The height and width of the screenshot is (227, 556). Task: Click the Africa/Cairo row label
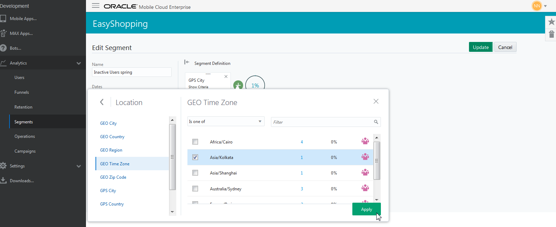[221, 142]
